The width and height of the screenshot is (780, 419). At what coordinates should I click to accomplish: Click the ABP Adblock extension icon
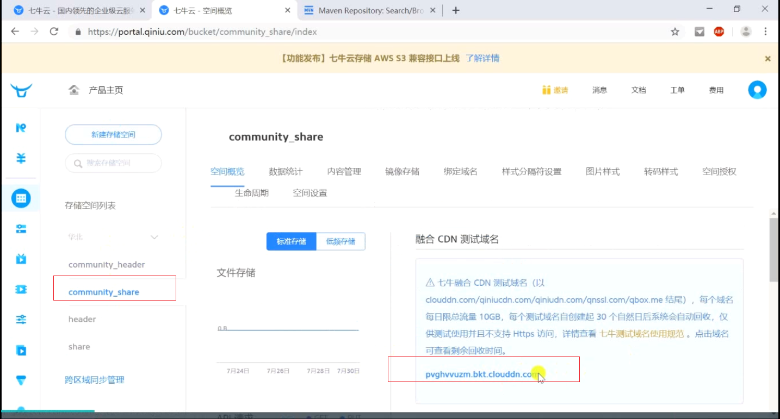click(x=719, y=32)
